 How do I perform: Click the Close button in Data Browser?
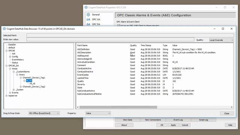[226, 113]
